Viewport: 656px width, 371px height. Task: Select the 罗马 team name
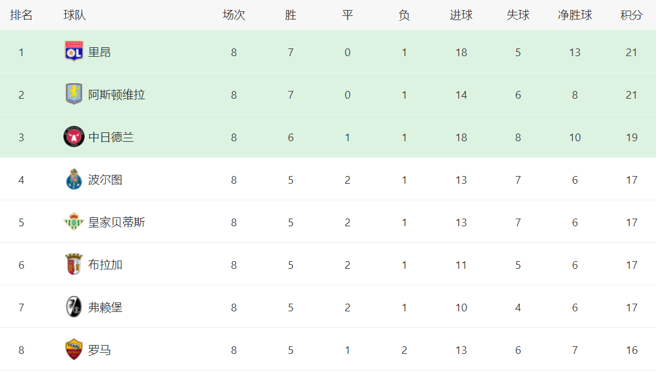(99, 350)
